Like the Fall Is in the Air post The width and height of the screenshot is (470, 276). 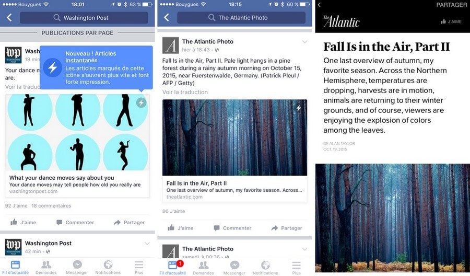tap(181, 228)
